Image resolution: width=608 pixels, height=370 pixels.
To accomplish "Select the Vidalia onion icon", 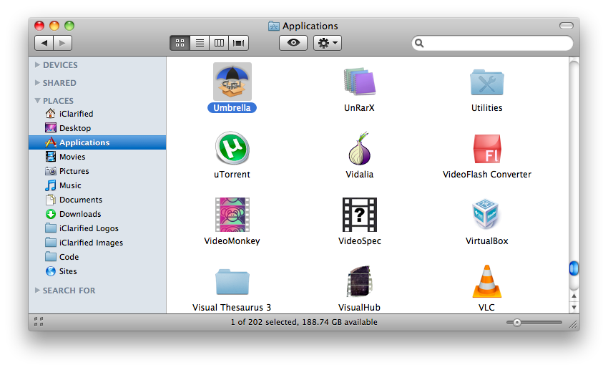I will pos(359,148).
